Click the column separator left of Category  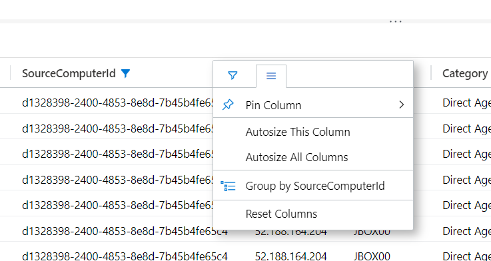(431, 73)
